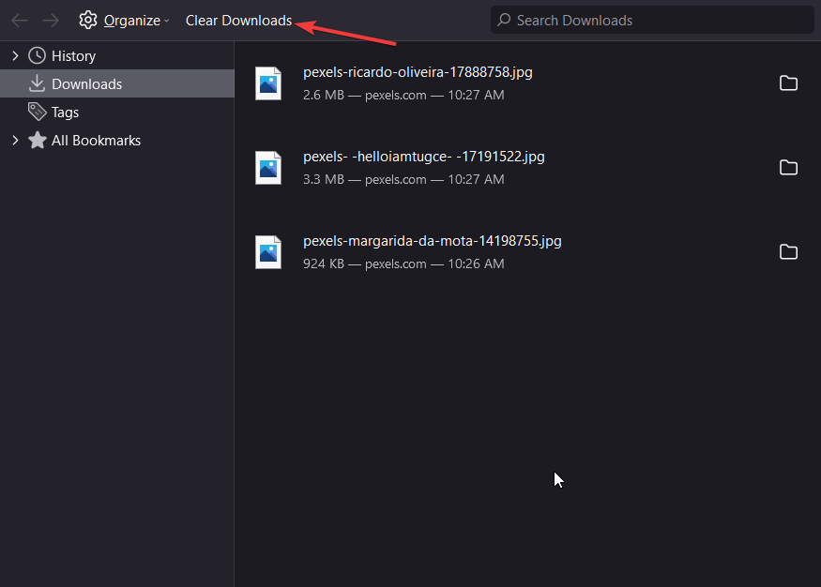The width and height of the screenshot is (821, 587).
Task: Select pexels-ricardo-oliveira-17888758.jpg file name
Action: click(418, 71)
